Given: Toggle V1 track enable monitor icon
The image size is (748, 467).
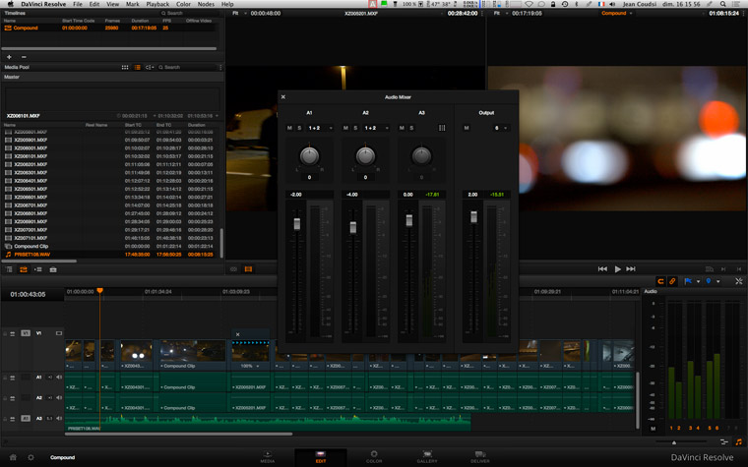Looking at the screenshot, I should 59,333.
